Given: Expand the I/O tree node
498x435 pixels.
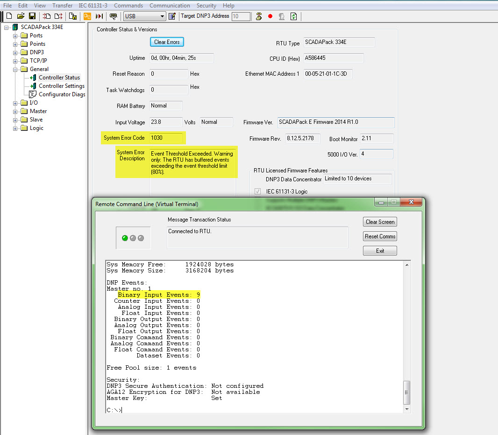Looking at the screenshot, I should coord(15,103).
